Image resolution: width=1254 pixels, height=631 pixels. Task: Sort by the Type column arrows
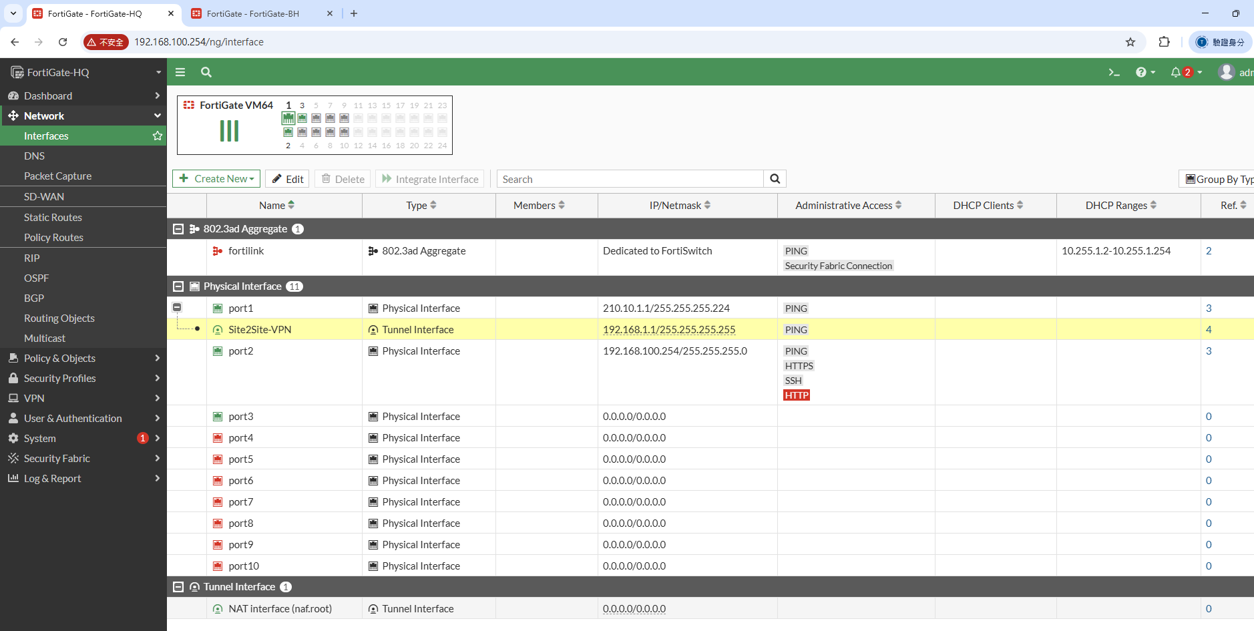pos(433,205)
